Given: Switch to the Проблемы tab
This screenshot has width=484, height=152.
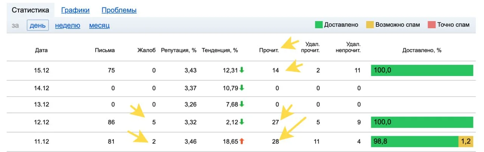Looking at the screenshot, I should [119, 10].
